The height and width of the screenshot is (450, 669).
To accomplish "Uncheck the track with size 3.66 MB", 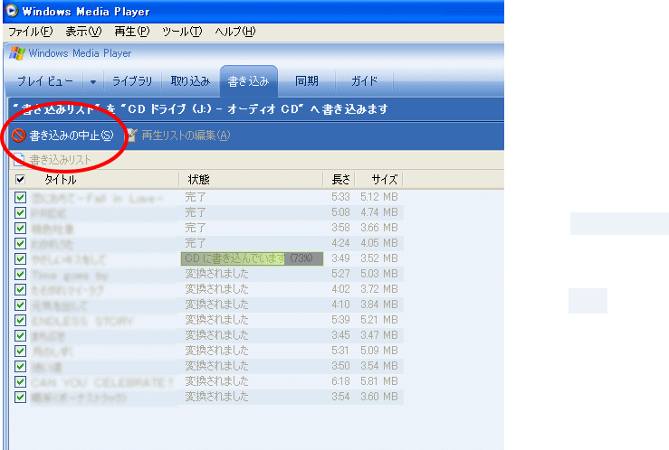I will click(20, 228).
